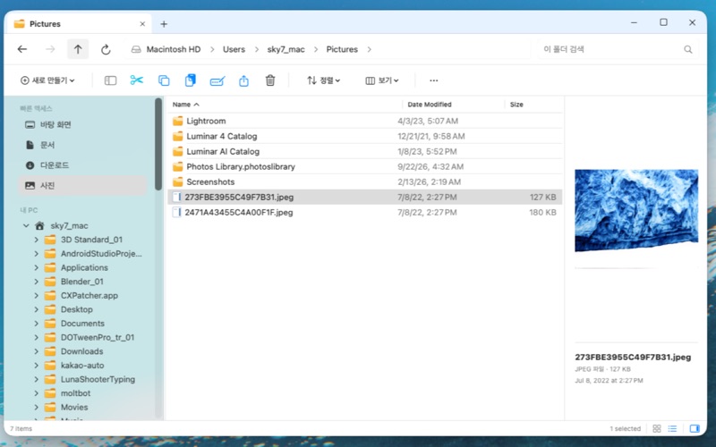Go up one folder level

click(78, 49)
